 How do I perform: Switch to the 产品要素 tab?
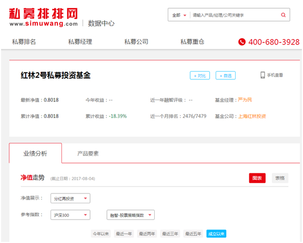(88, 154)
